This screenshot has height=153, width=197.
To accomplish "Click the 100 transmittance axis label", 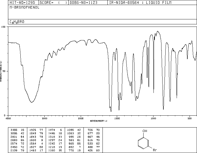I will (3, 27).
